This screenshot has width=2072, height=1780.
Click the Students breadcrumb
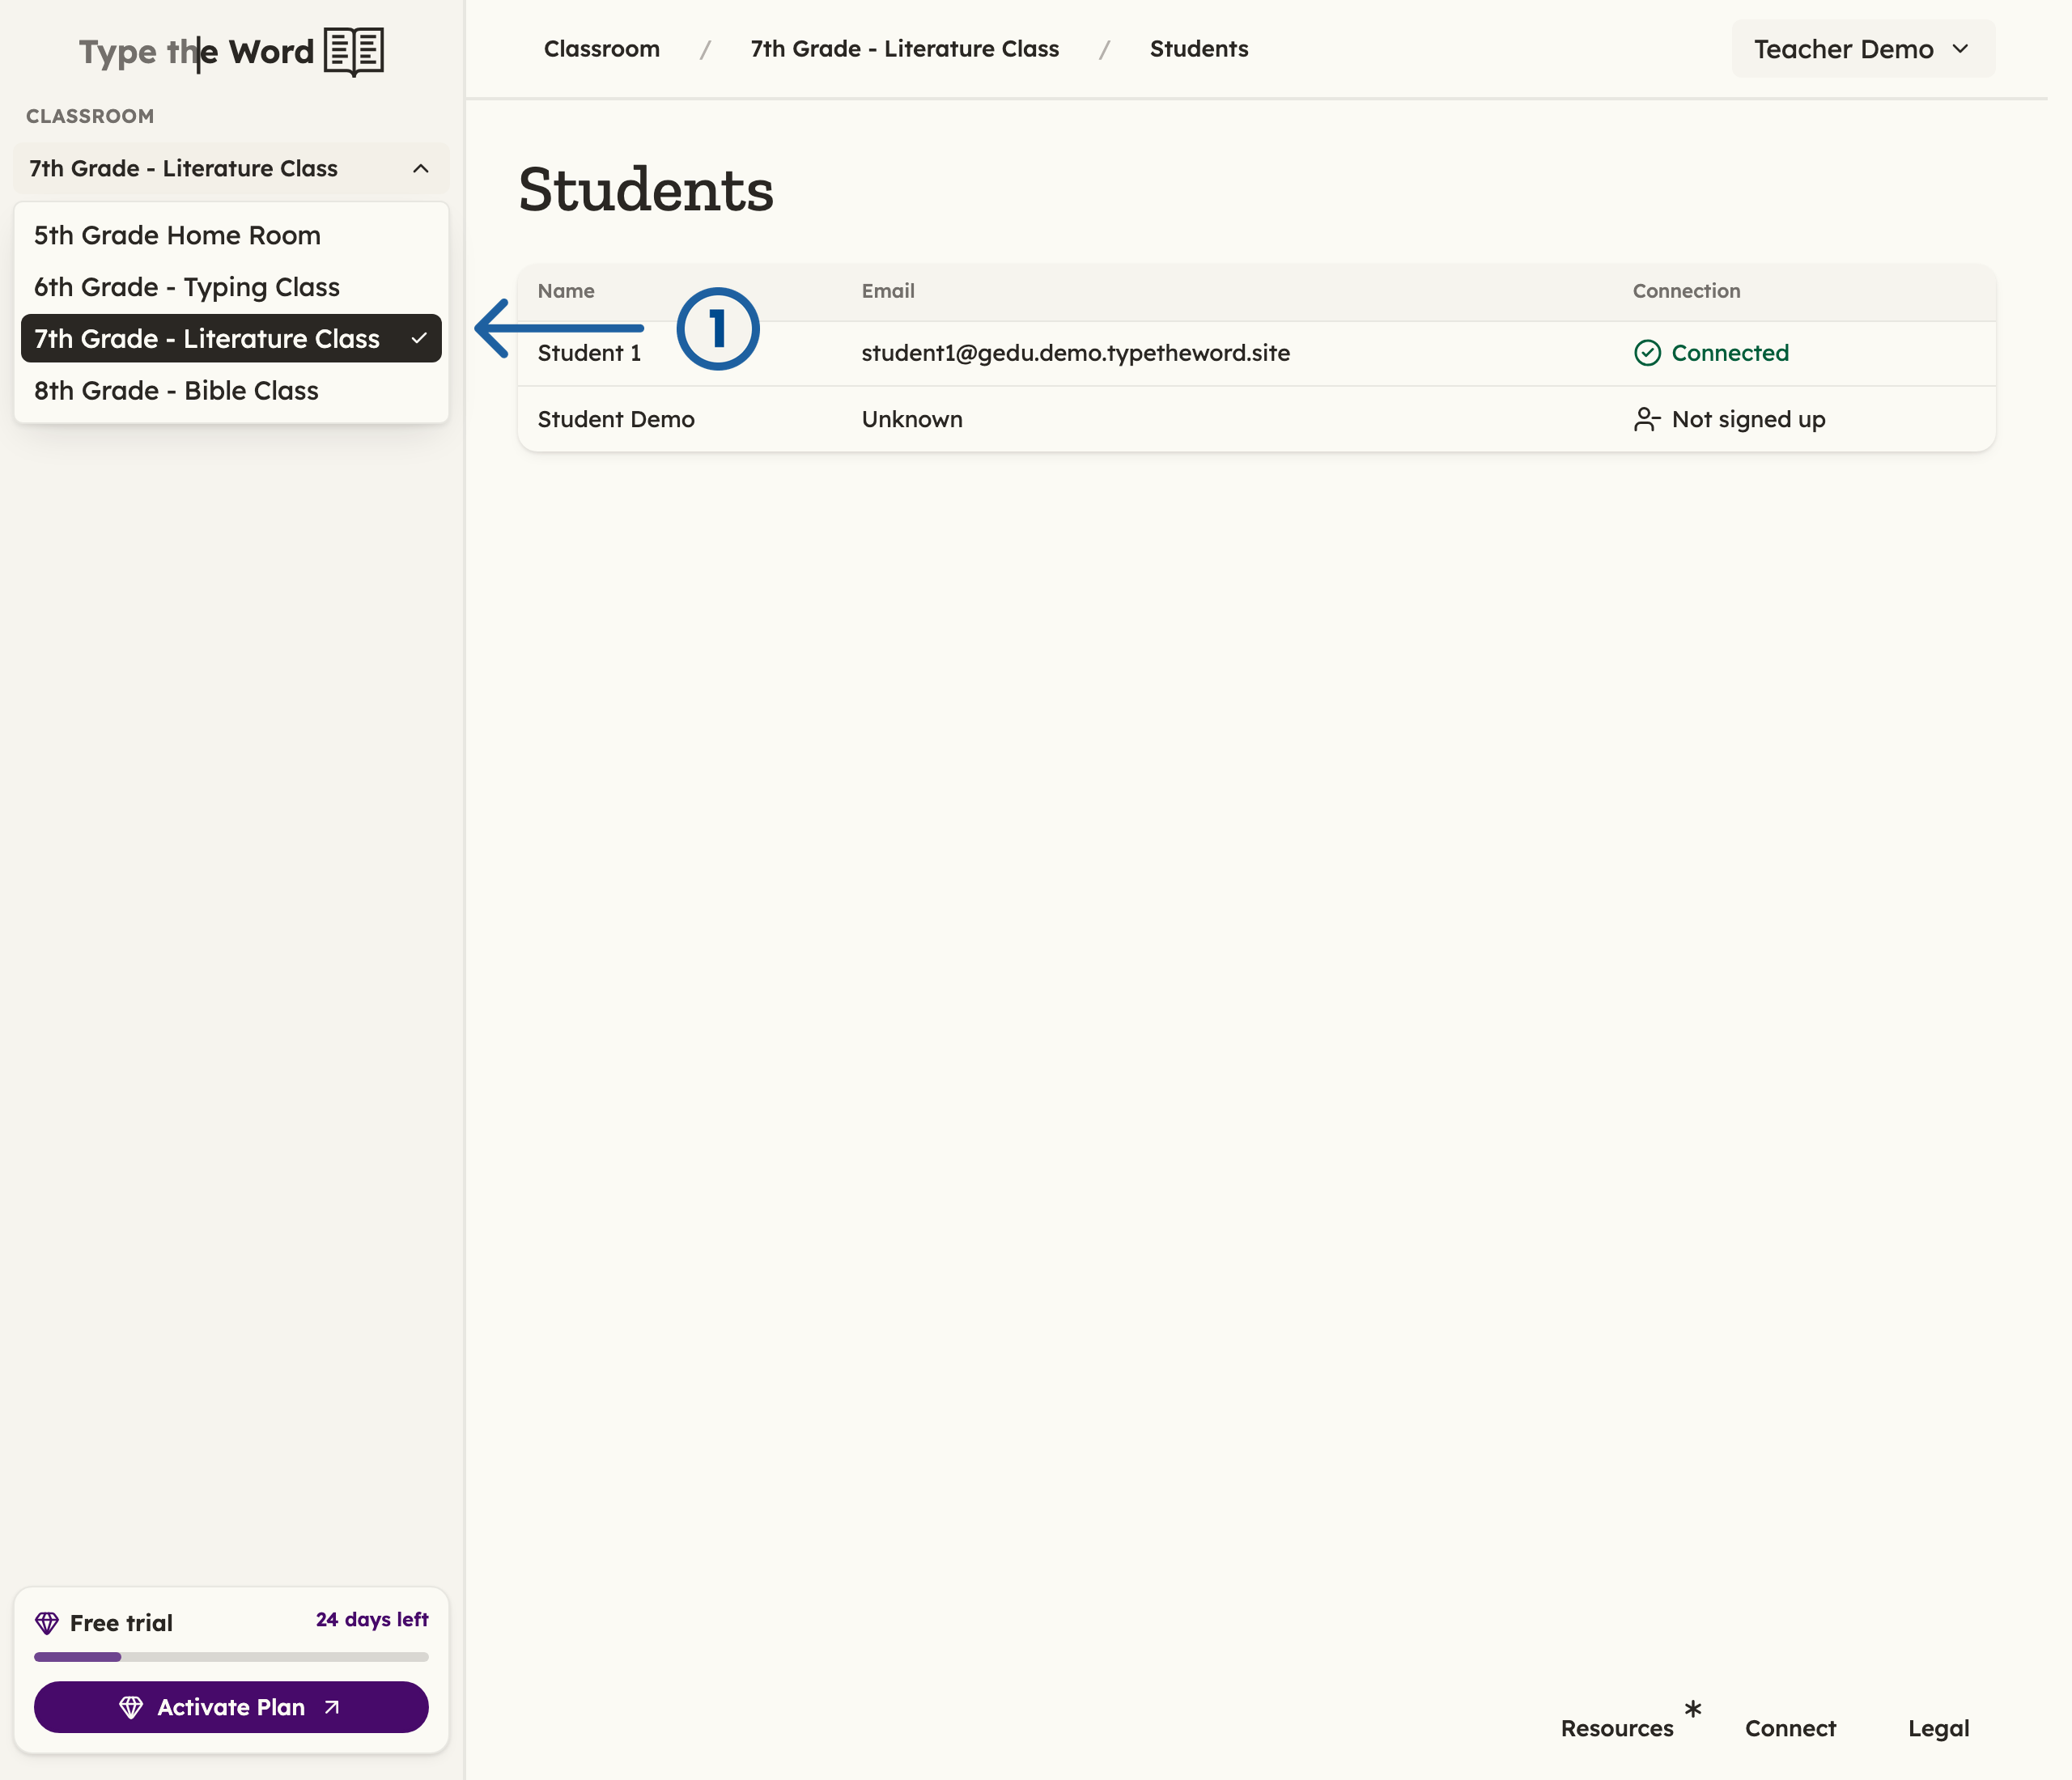(1199, 49)
